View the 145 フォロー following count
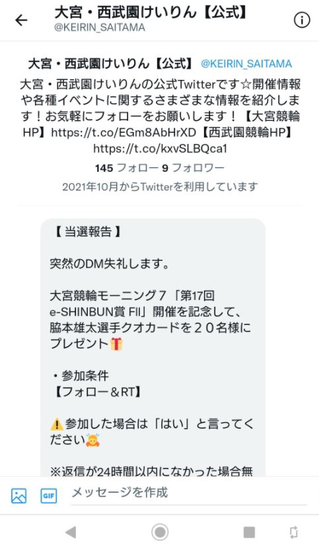The height and width of the screenshot is (549, 319). [126, 168]
